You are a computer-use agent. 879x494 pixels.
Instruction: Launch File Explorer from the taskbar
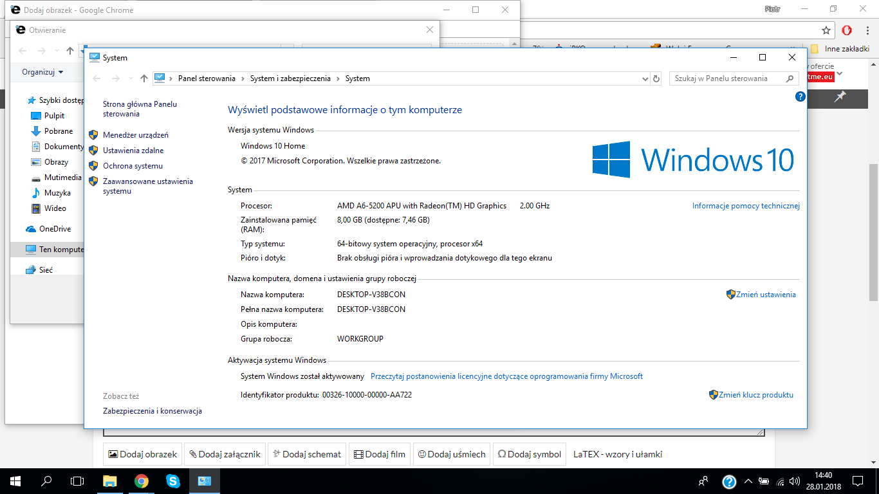(110, 481)
